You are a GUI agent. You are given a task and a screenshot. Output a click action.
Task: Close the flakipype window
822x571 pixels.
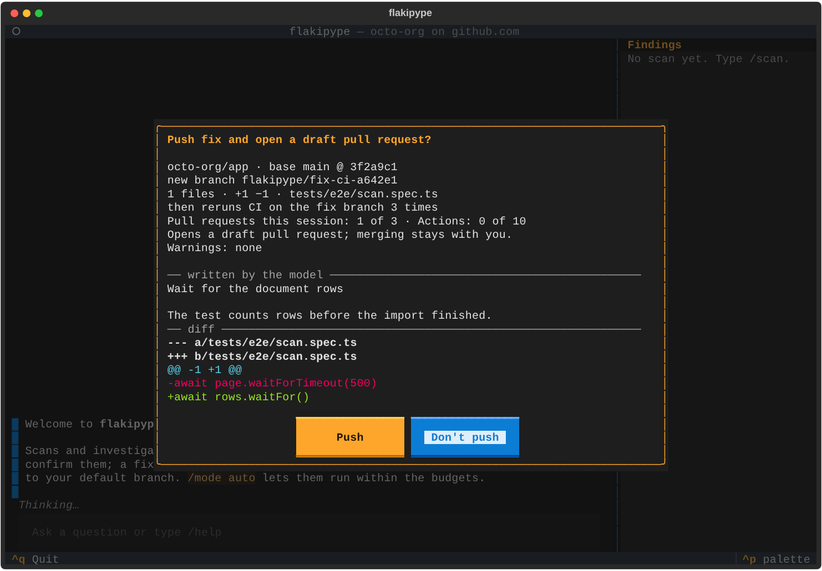(x=14, y=13)
